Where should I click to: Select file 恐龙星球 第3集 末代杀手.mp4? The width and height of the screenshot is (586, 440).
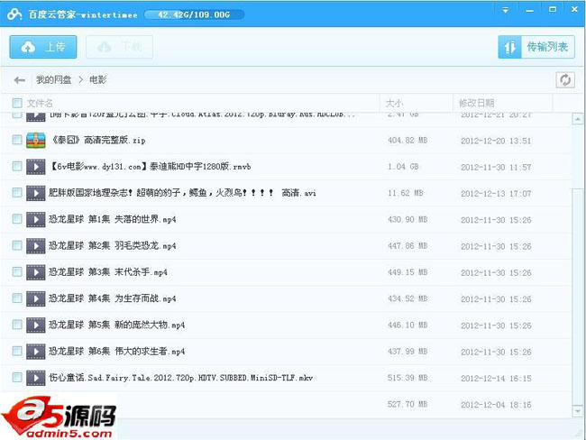point(107,272)
